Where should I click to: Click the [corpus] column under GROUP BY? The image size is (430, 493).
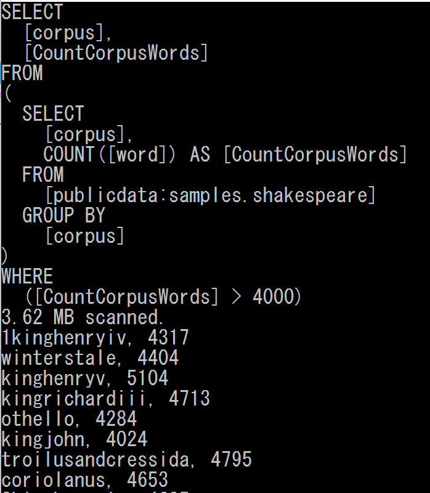84,236
